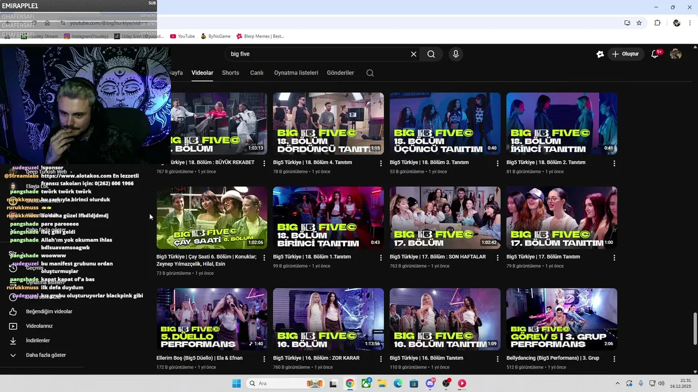The image size is (698, 392).
Task: Switch to the Canlı tab
Action: [257, 73]
